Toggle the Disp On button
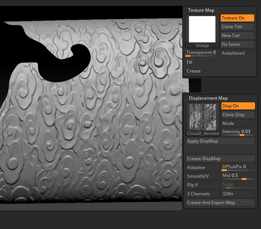The height and width of the screenshot is (229, 261). point(238,106)
